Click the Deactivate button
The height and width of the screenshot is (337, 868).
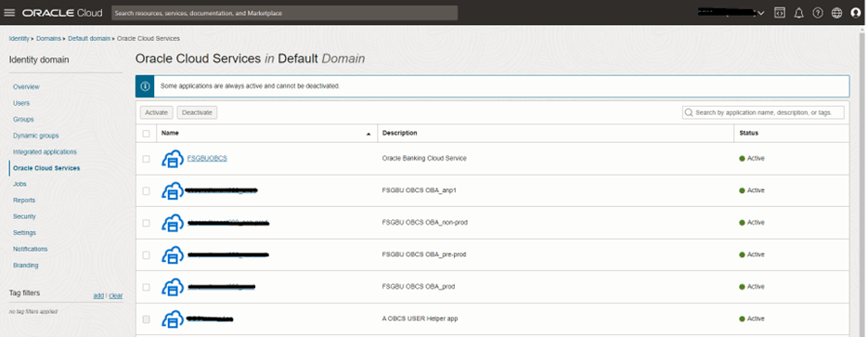[x=197, y=112]
